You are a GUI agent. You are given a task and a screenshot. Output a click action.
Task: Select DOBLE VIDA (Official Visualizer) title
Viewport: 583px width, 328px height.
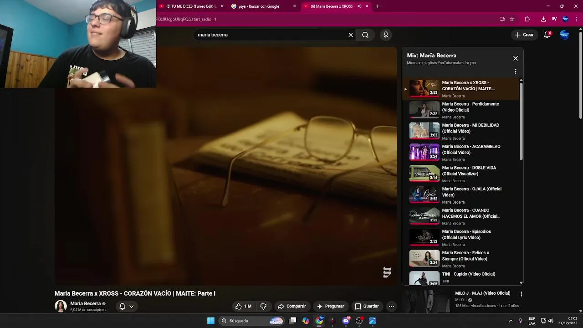[x=469, y=171]
